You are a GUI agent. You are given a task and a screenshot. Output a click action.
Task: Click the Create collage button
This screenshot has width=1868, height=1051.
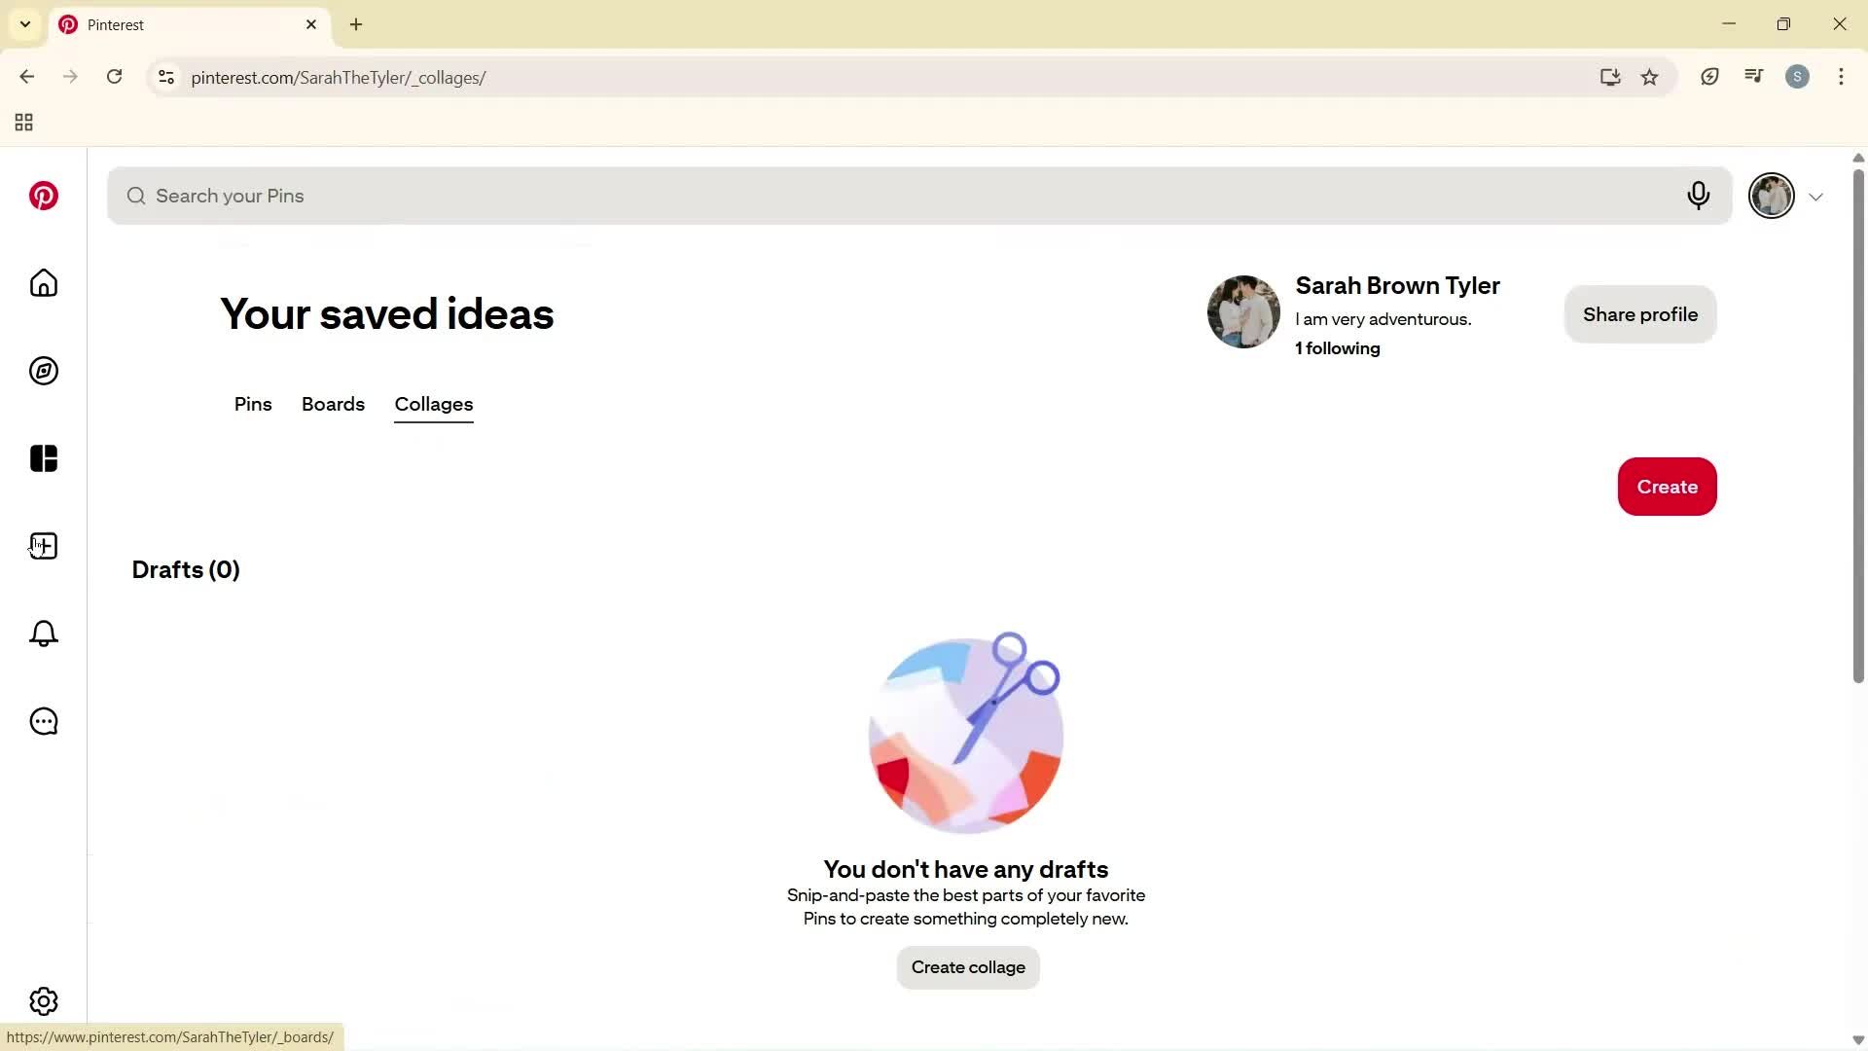point(966,966)
